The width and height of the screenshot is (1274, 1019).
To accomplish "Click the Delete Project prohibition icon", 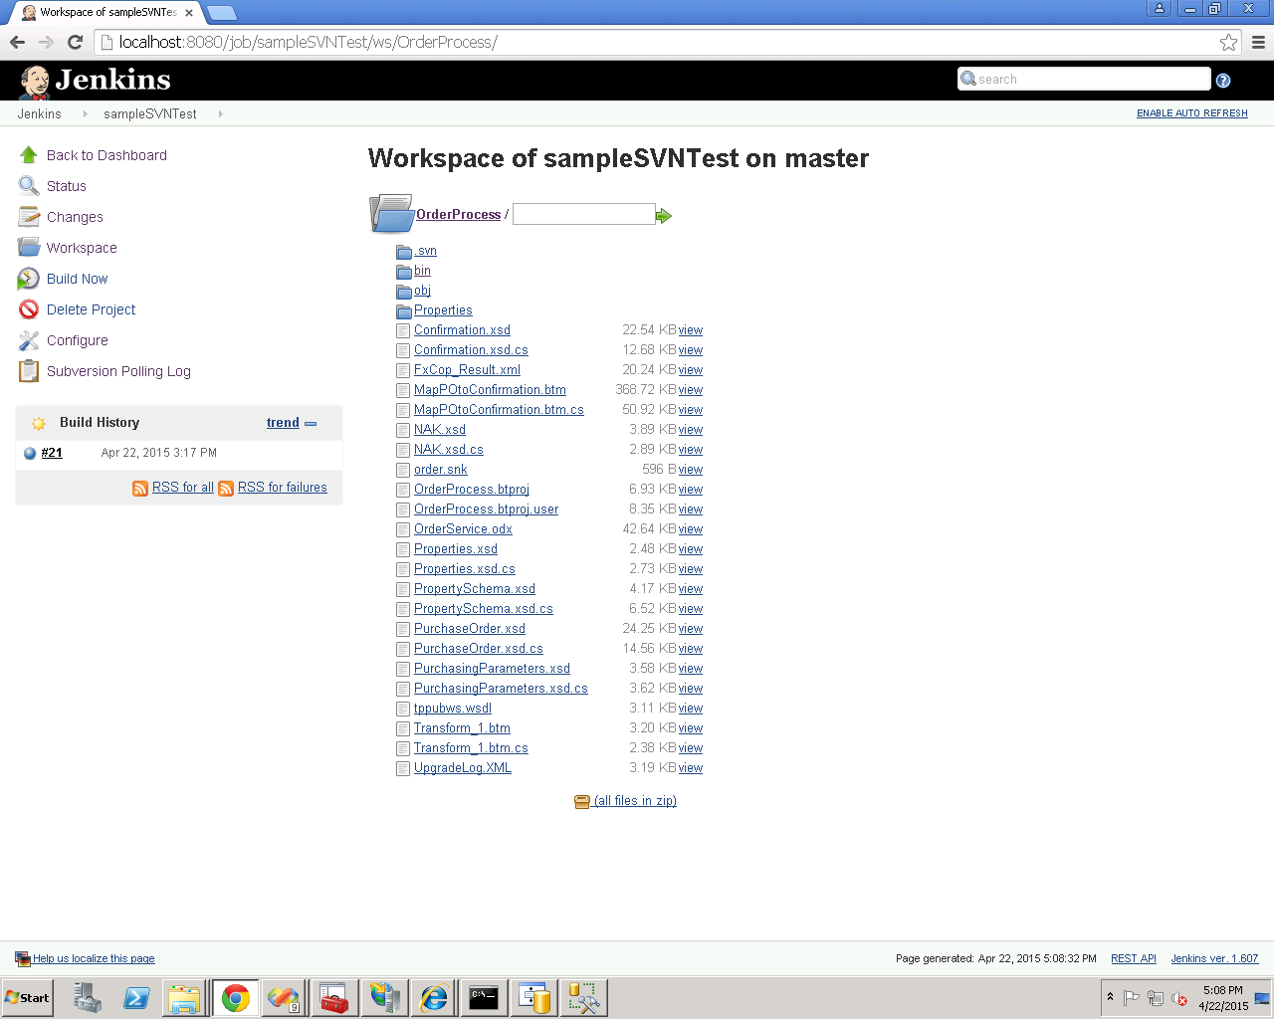I will pyautogui.click(x=29, y=309).
